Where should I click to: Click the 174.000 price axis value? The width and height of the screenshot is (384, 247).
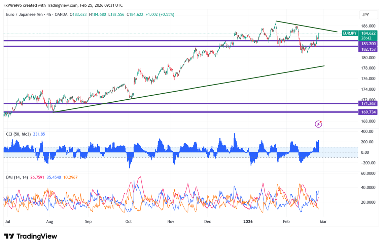tap(368, 89)
